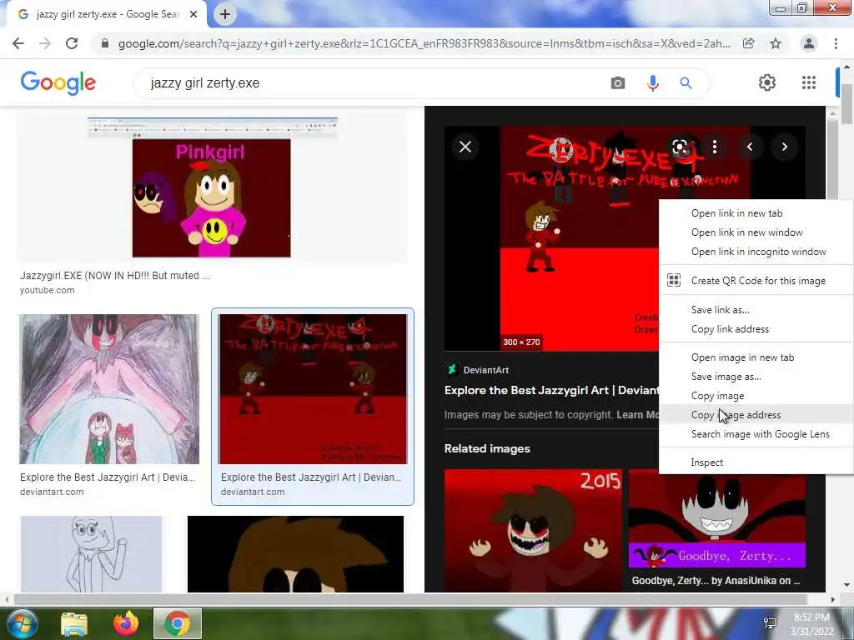The image size is (854, 640).
Task: Click the Chrome taskbar icon
Action: [178, 624]
